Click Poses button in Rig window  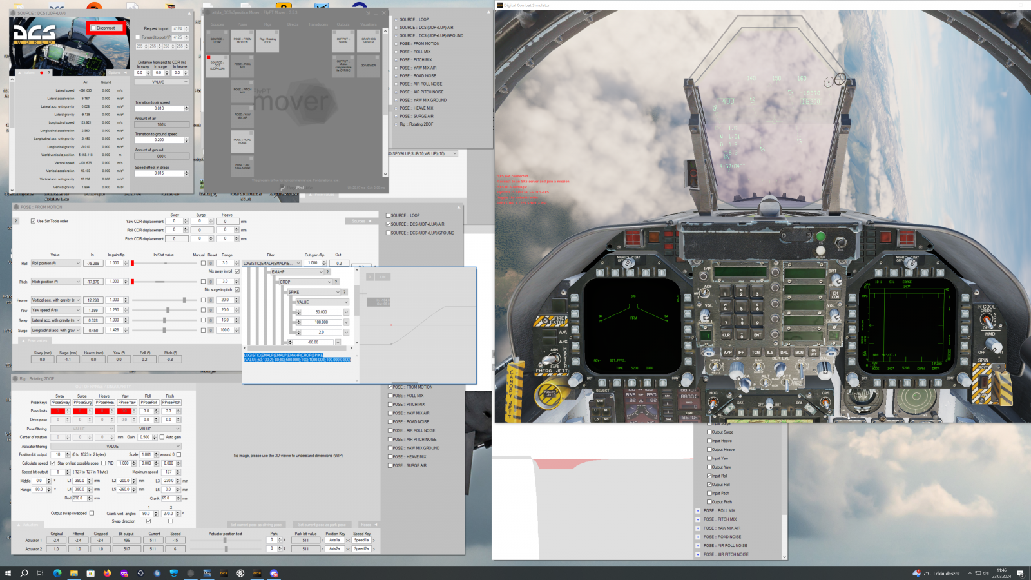pyautogui.click(x=368, y=525)
